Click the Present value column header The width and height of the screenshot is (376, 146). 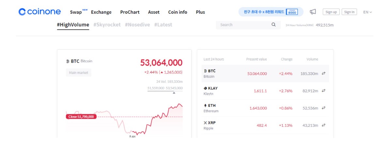[256, 59]
